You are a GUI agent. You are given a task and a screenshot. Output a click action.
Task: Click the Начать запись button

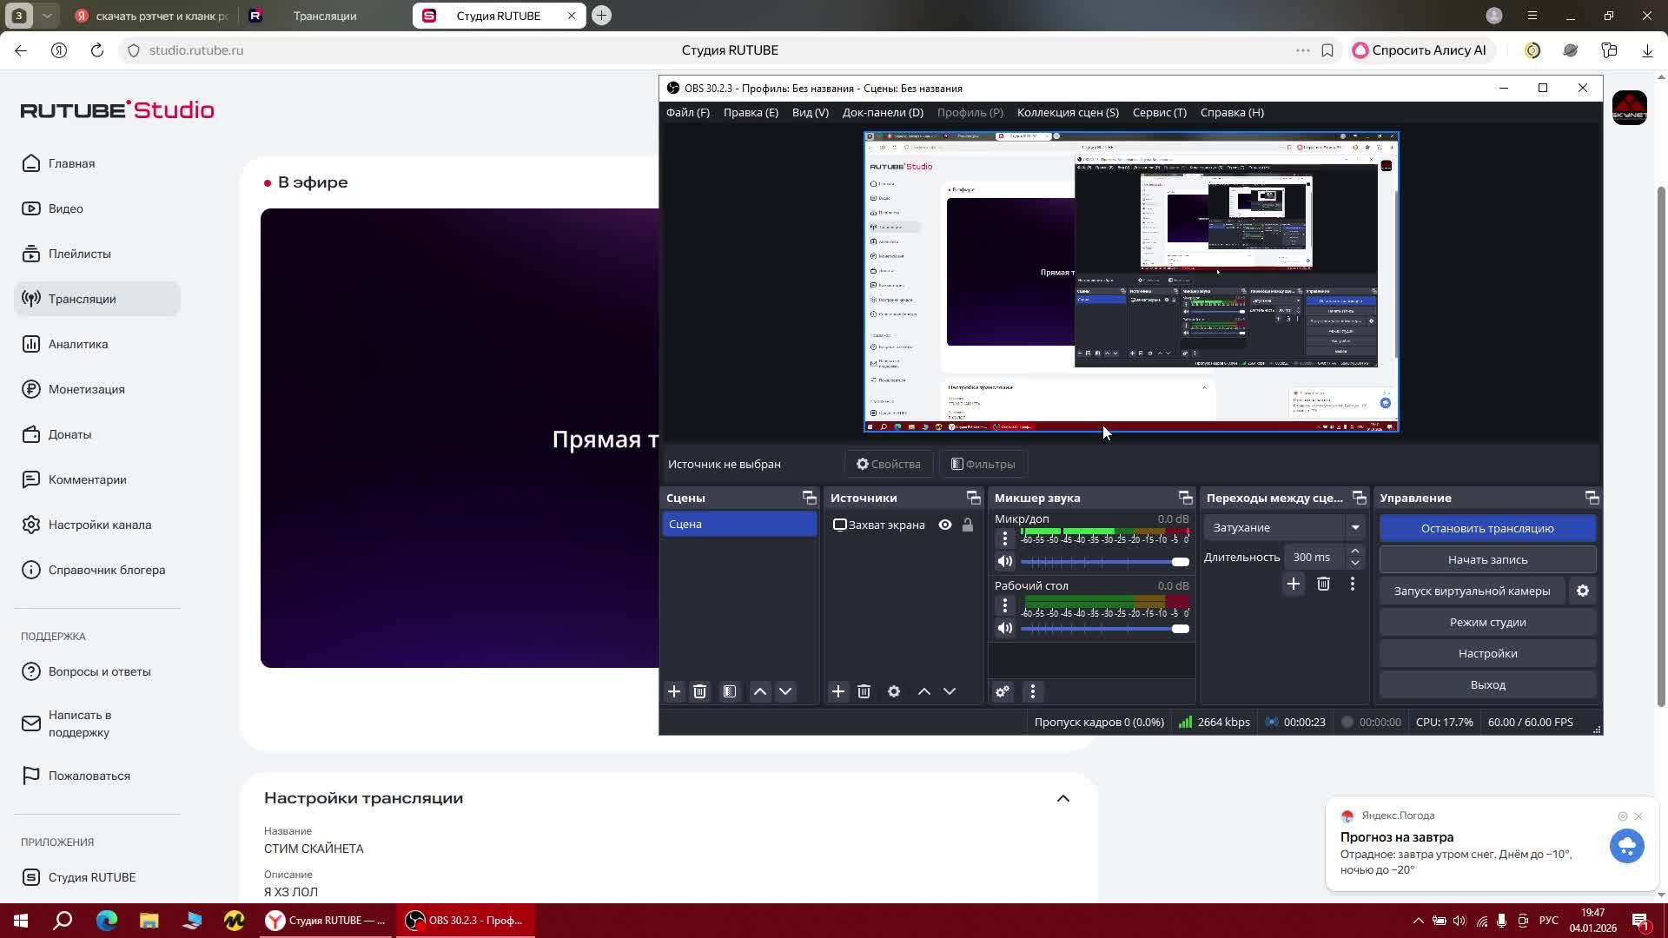pos(1487,559)
